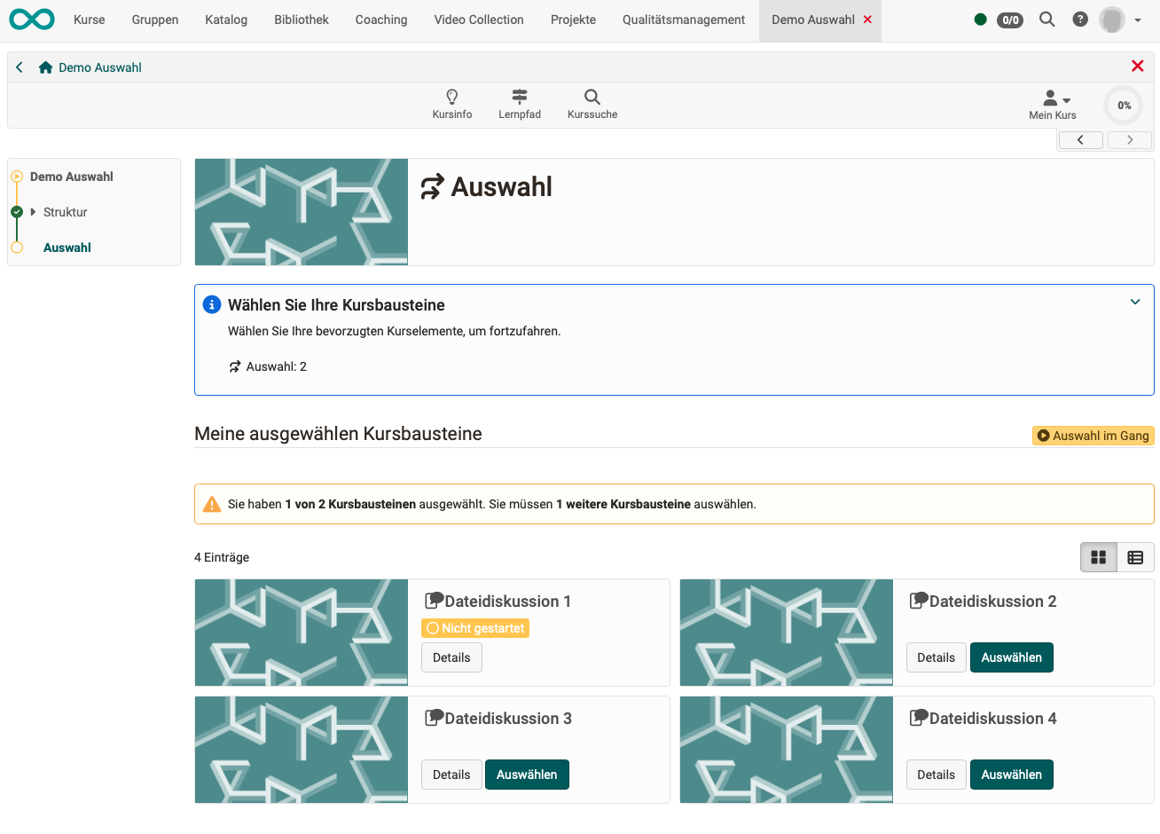The width and height of the screenshot is (1160, 834).
Task: Click the back arrow in breadcrumb
Action: [20, 67]
